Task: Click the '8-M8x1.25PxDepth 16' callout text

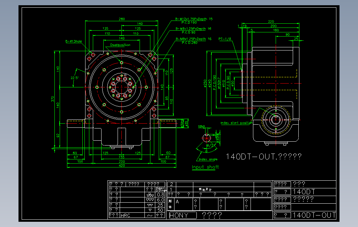Action: coord(193,29)
